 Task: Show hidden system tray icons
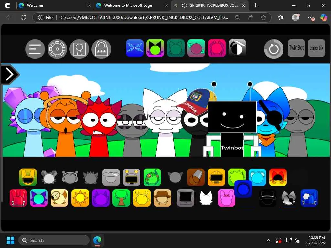(x=268, y=240)
